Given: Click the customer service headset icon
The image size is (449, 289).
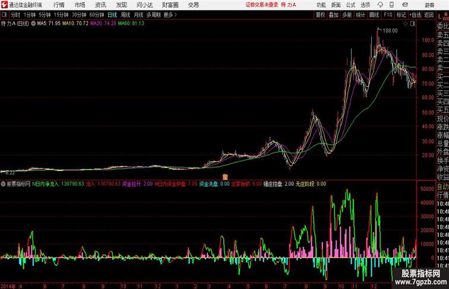Looking at the screenshot, I should click(380, 5).
